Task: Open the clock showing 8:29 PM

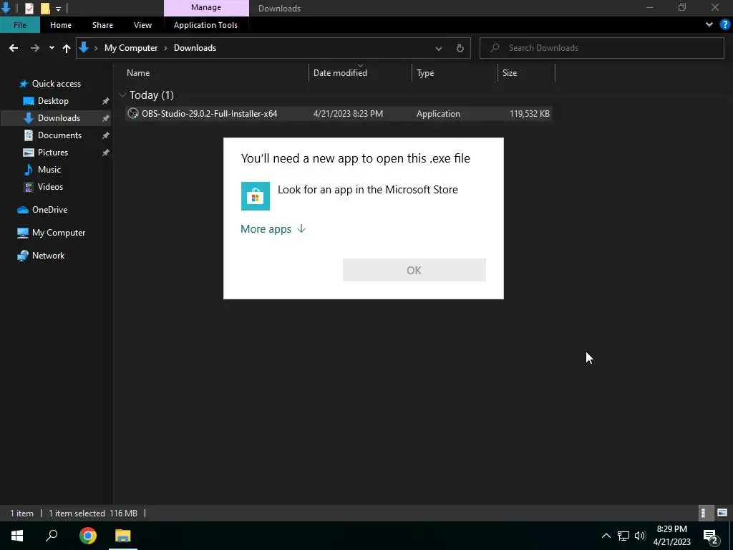Action: coord(671,536)
